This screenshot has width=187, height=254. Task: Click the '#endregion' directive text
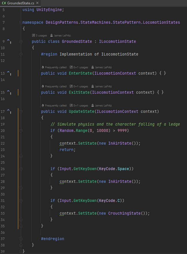coord(52,239)
